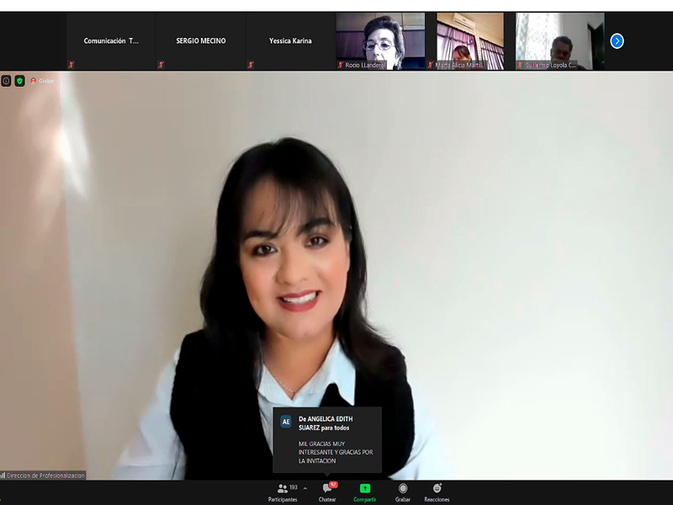This screenshot has width=673, height=505.
Task: Select the Yessica Karina participant tile
Action: click(x=290, y=40)
